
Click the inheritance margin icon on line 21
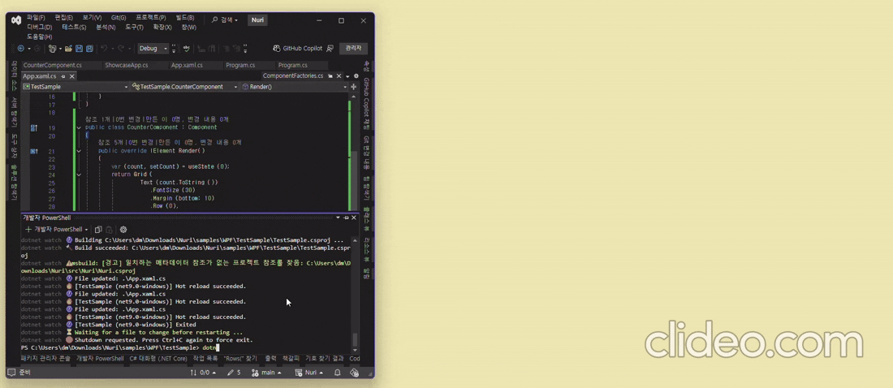34,151
